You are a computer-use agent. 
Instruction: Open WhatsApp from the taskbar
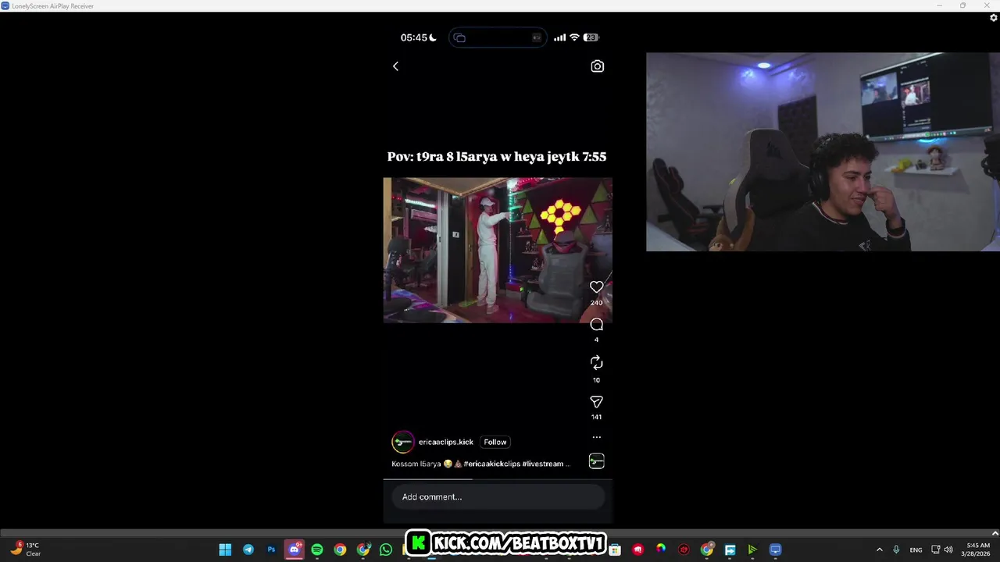386,550
